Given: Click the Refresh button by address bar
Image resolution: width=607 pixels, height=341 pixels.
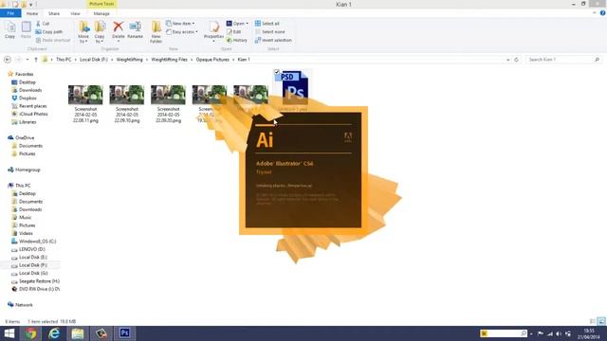Looking at the screenshot, I should [516, 60].
